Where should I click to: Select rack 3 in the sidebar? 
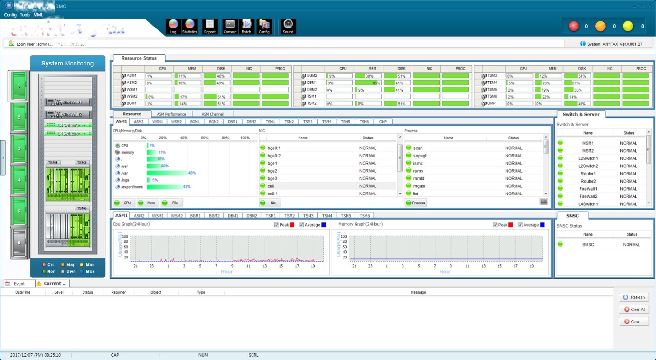[19, 149]
